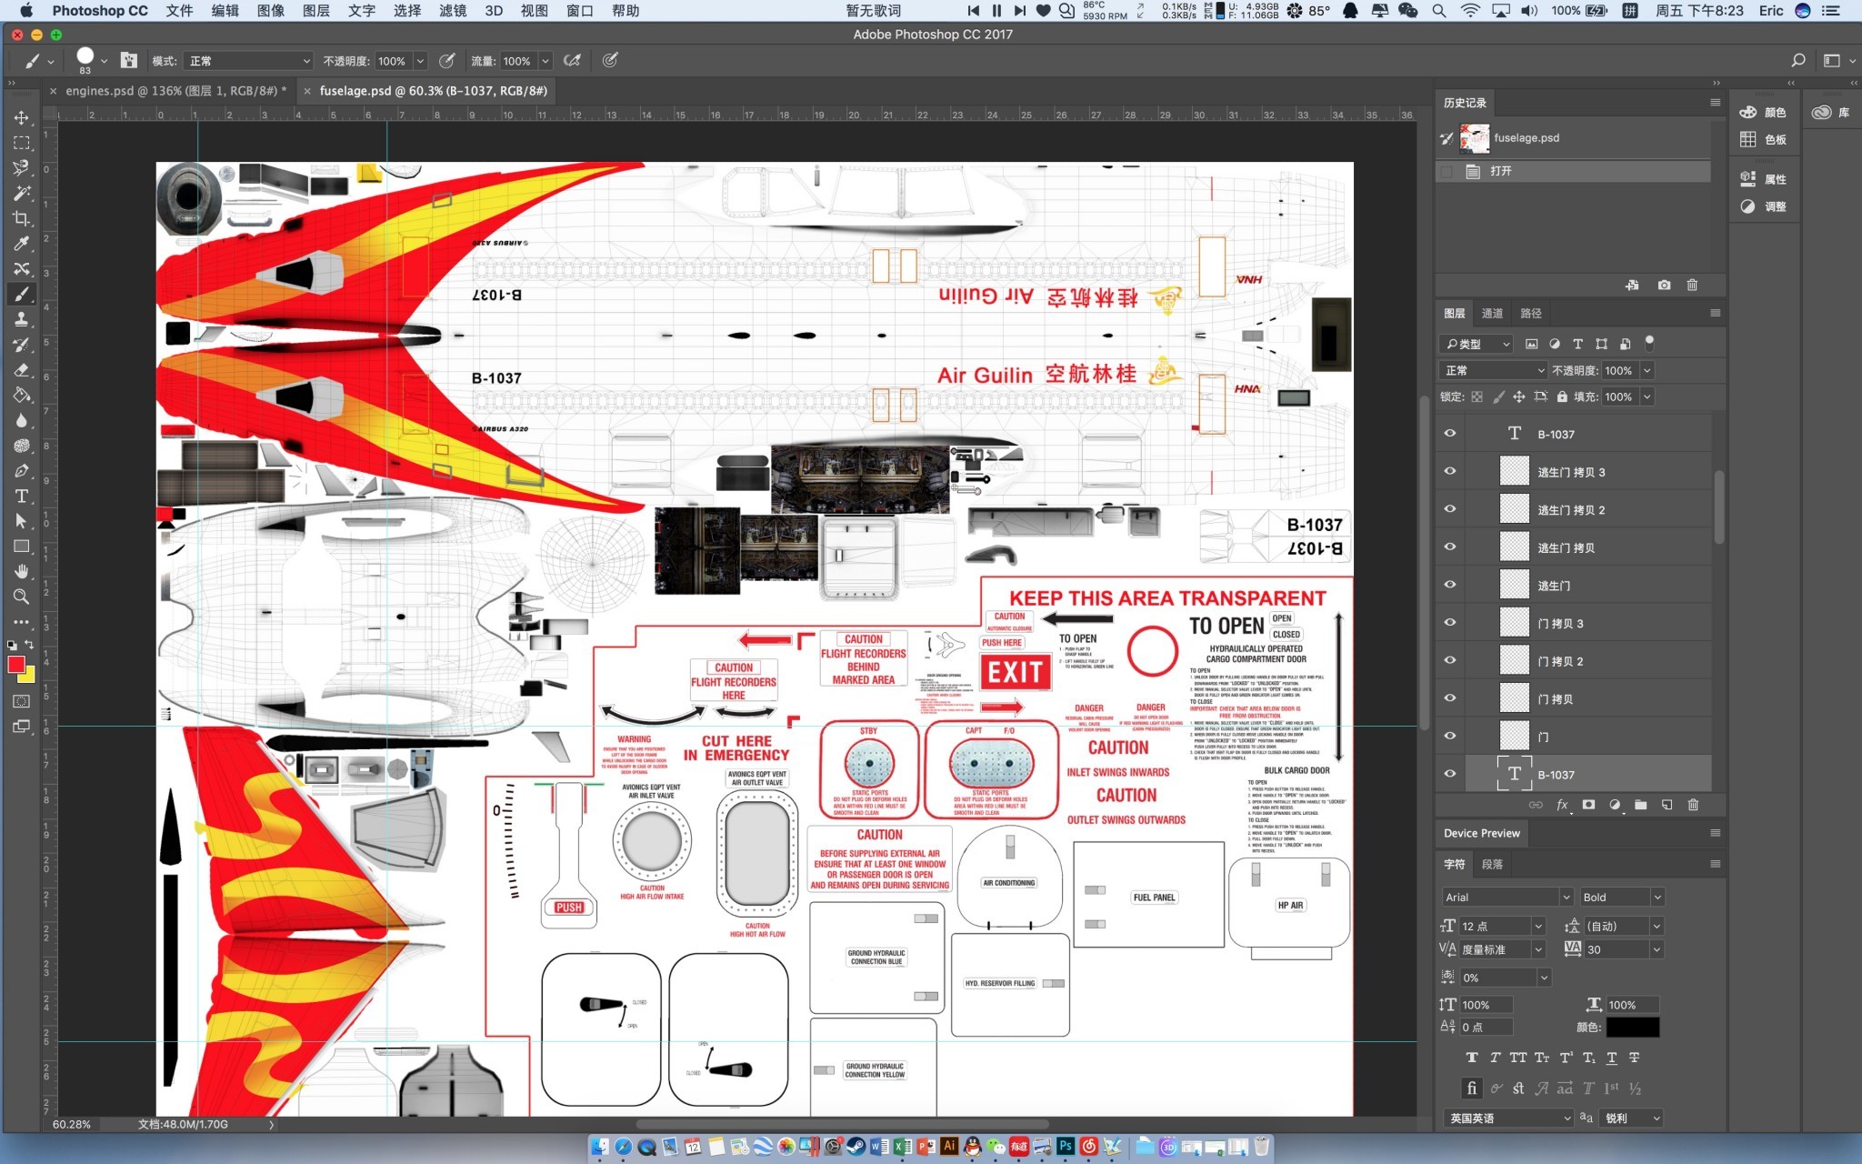
Task: Click yellow background color swatch
Action: [29, 677]
